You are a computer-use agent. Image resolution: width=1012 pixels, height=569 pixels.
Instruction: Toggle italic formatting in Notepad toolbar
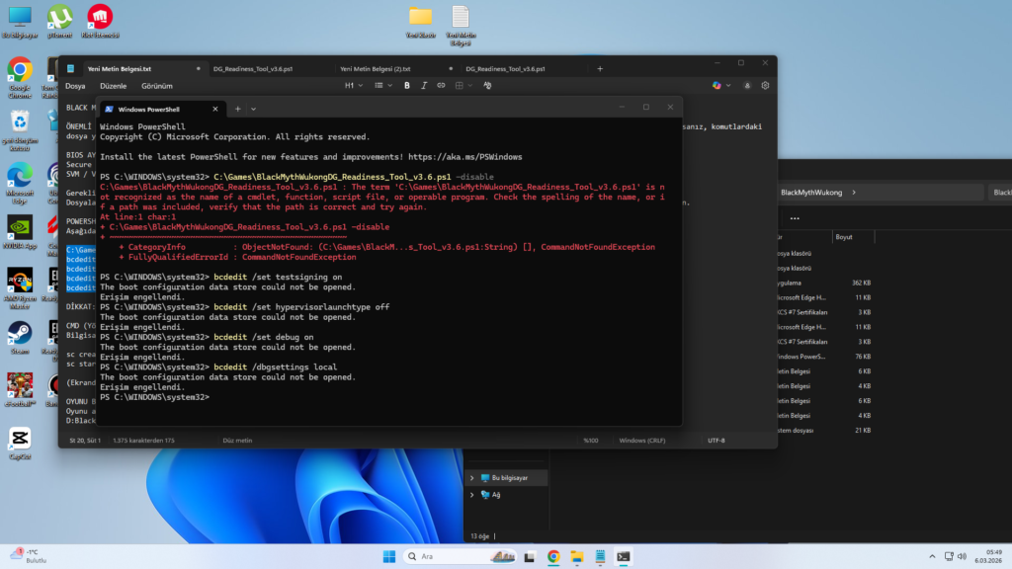(424, 85)
